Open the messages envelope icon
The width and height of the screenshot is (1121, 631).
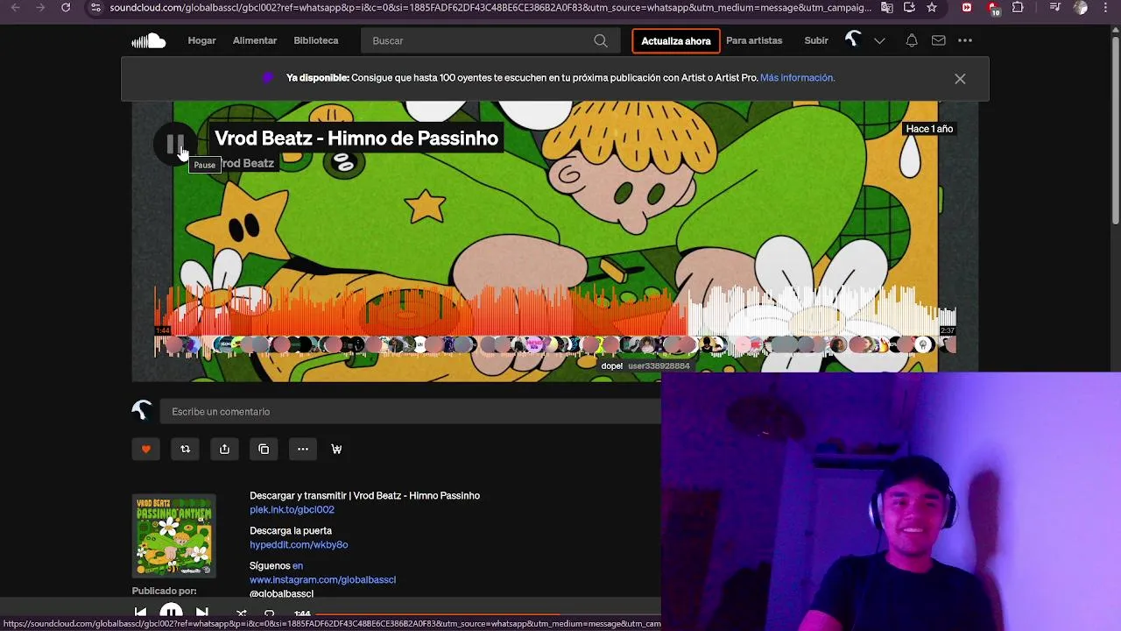(x=938, y=40)
